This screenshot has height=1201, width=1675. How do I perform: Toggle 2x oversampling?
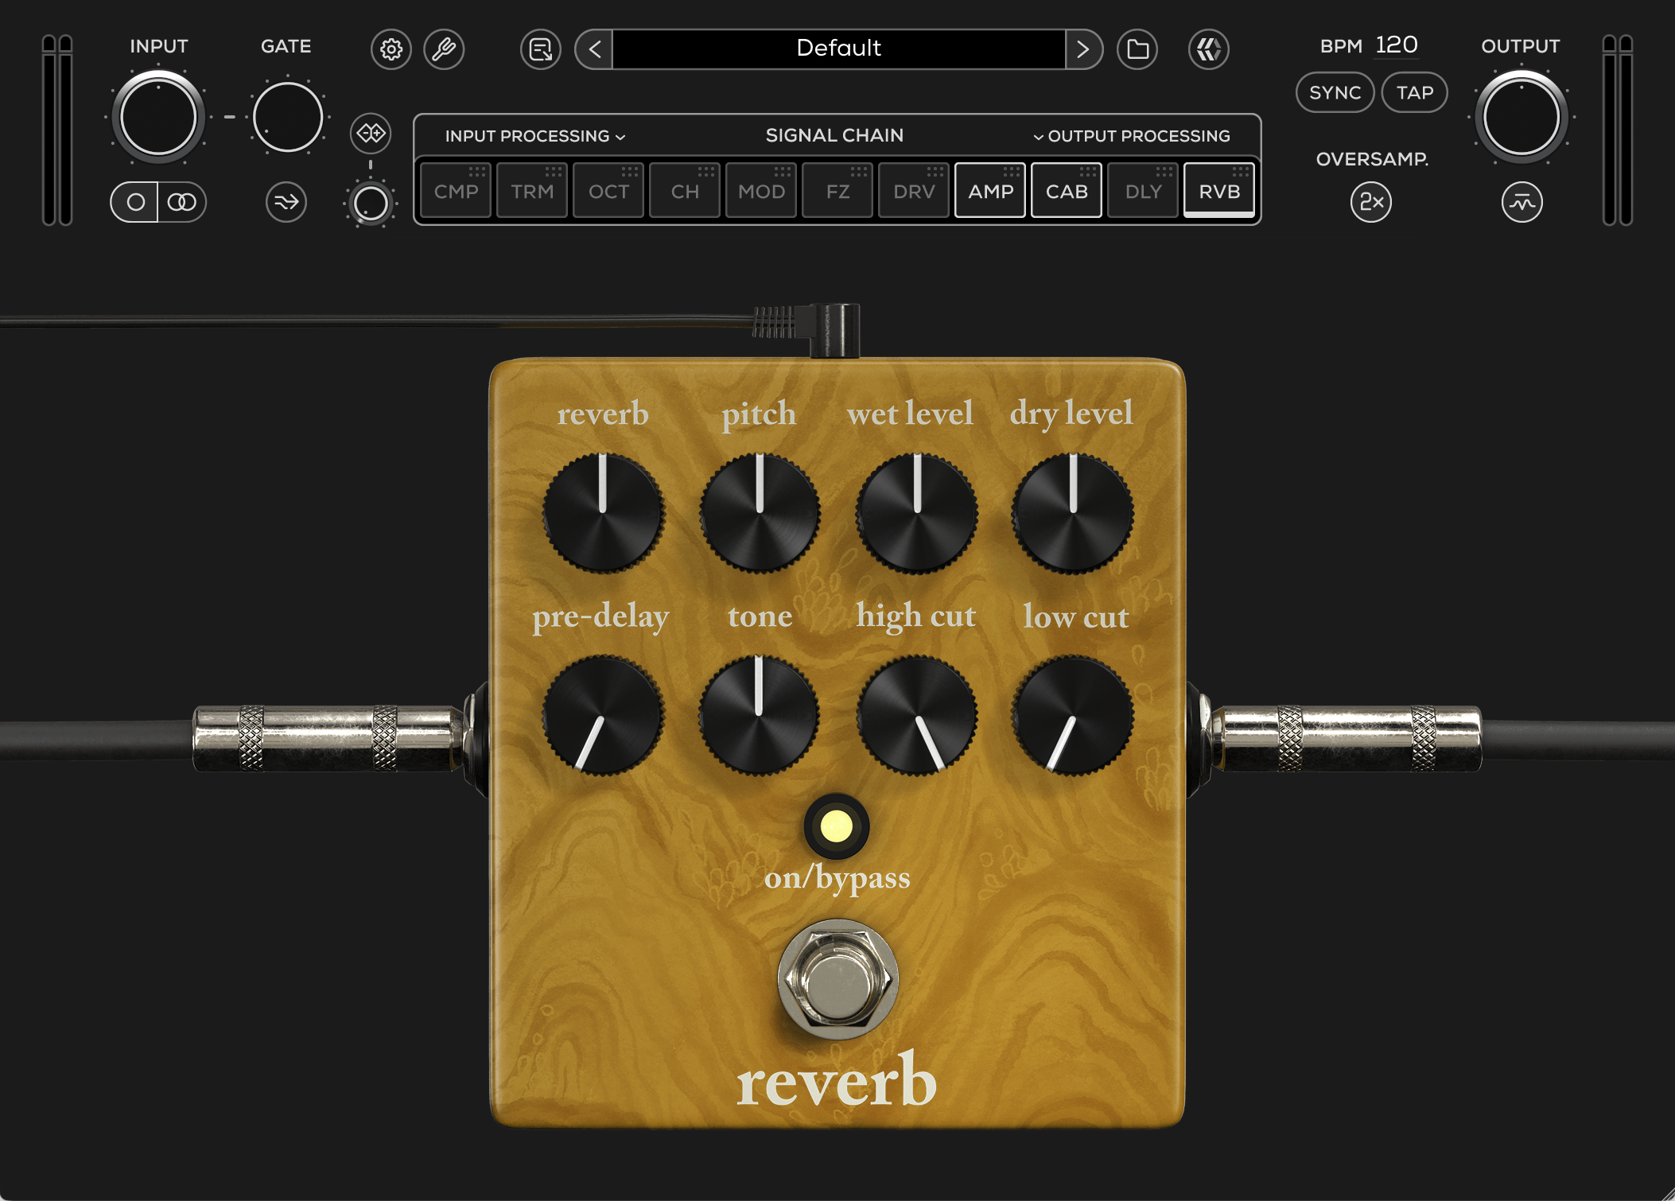[x=1371, y=202]
